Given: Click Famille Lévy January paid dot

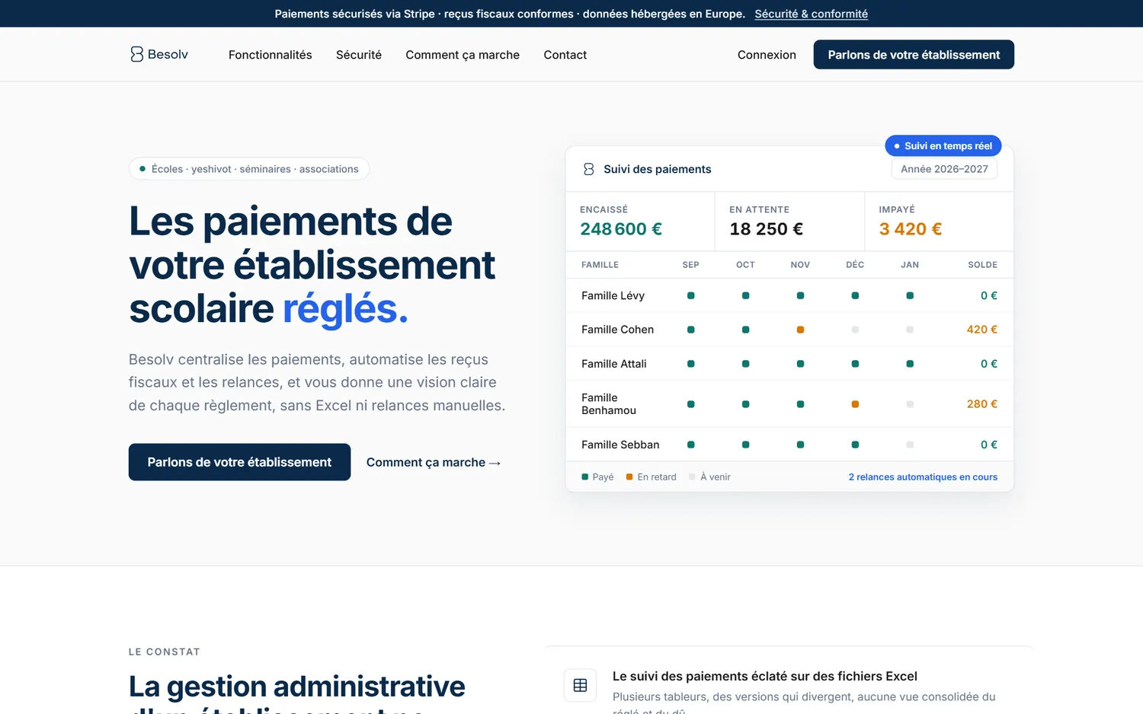Looking at the screenshot, I should click(910, 295).
